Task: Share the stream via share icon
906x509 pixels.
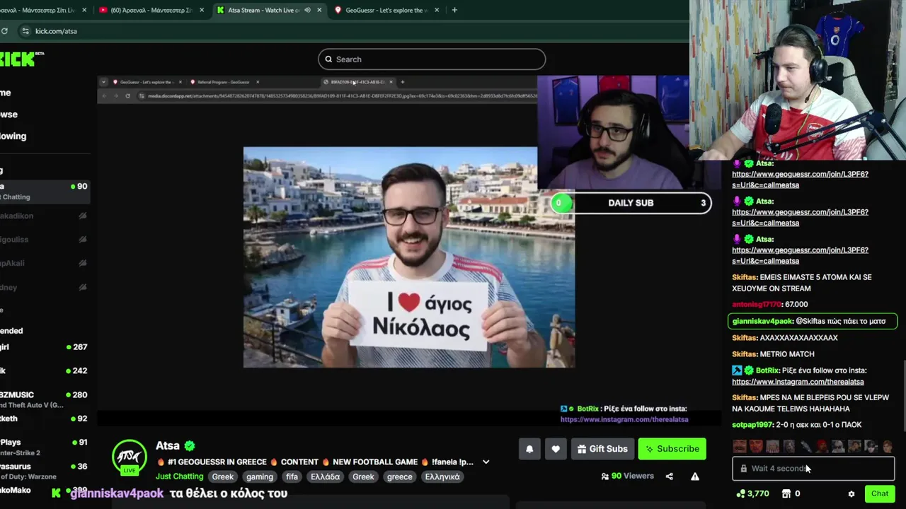Action: (670, 476)
